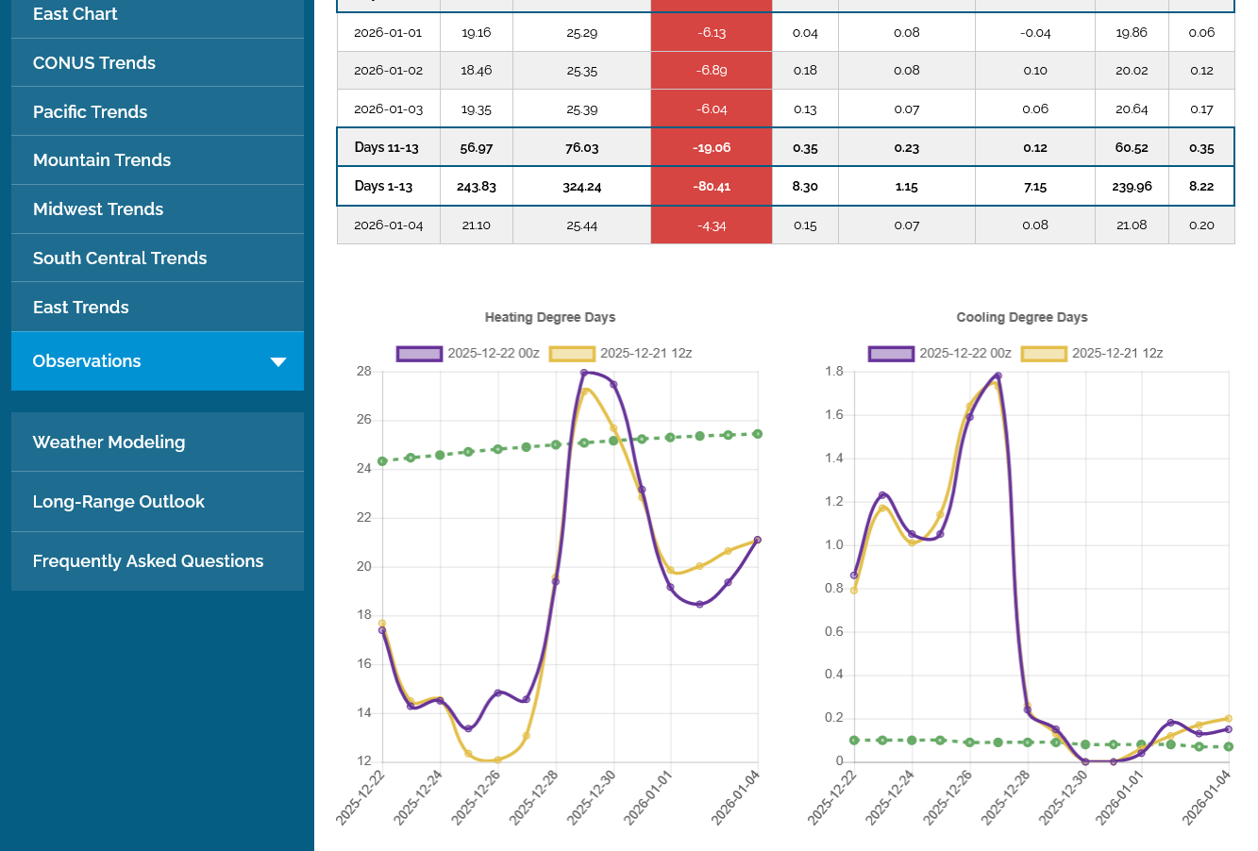Viewport: 1258px width, 851px height.
Task: Click the 2026-01-04 table row date
Action: coord(388,225)
